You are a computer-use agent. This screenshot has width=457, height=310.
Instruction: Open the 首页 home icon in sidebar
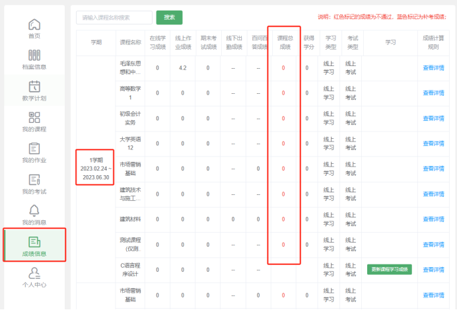click(34, 24)
